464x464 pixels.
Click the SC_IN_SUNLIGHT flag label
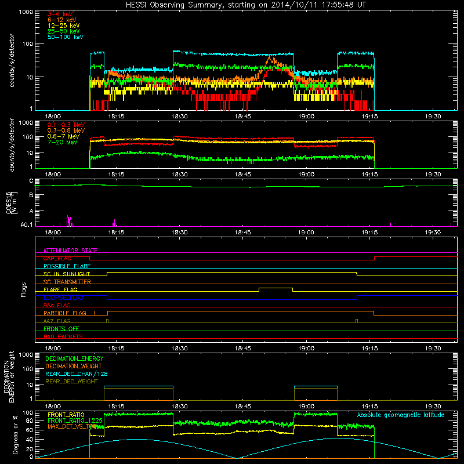67,274
